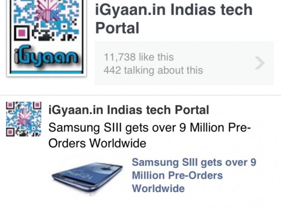The height and width of the screenshot is (214, 281).
Task: Open the Samsung SIII phone thumbnail
Action: click(87, 177)
